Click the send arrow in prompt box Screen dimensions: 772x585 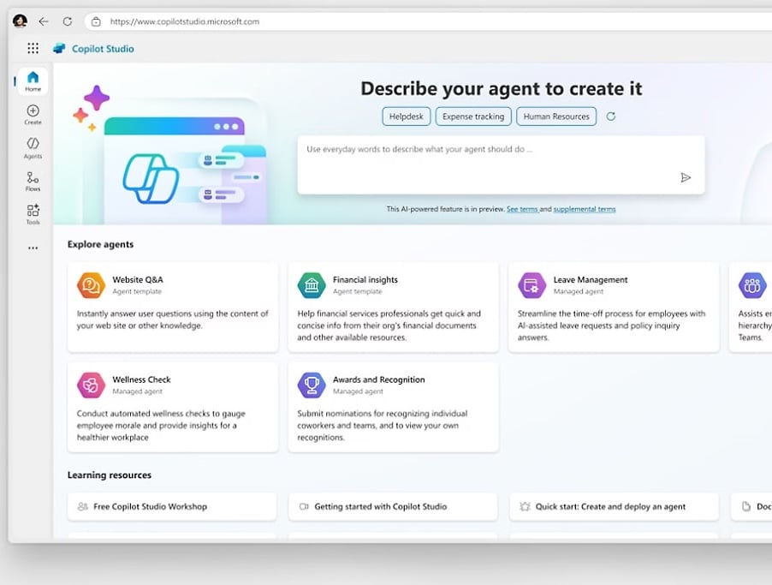pos(685,177)
